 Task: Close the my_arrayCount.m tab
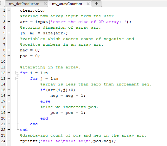pyautogui.click(x=88, y=4)
